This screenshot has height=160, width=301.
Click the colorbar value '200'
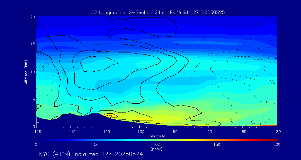(x=277, y=144)
